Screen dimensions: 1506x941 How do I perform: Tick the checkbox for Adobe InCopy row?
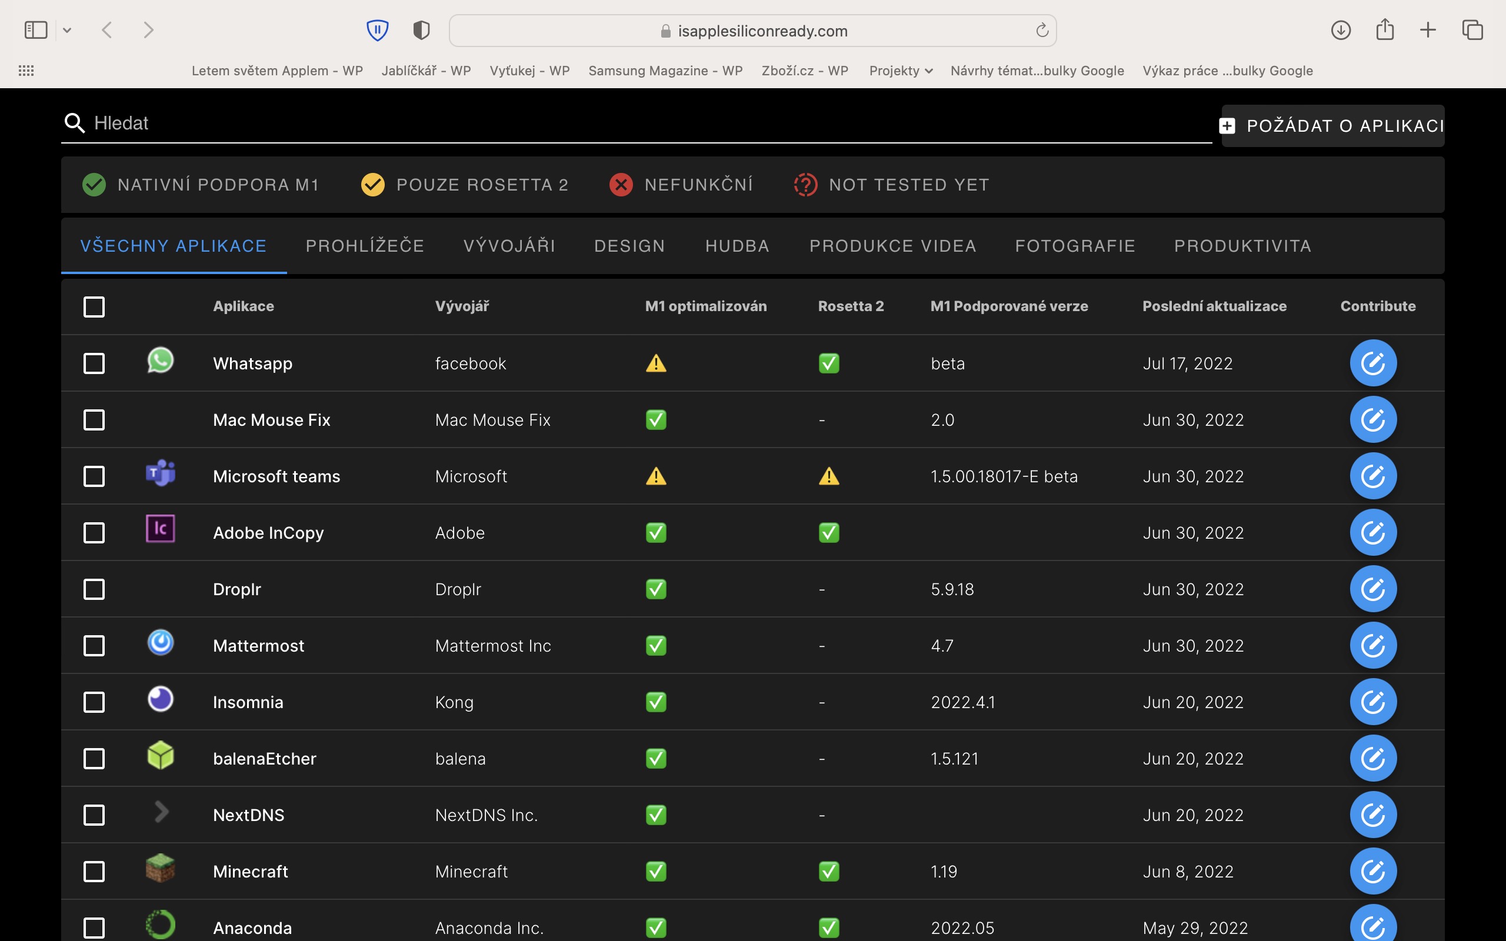pos(94,533)
